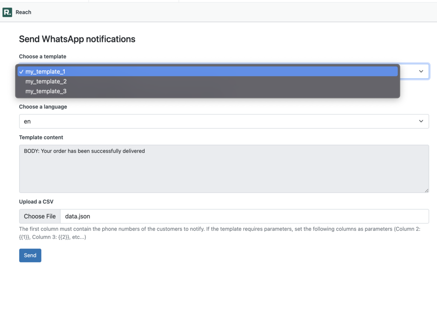Screen dimensions: 437x327
Task: Click the chevron on the language dropdown
Action: (x=421, y=121)
